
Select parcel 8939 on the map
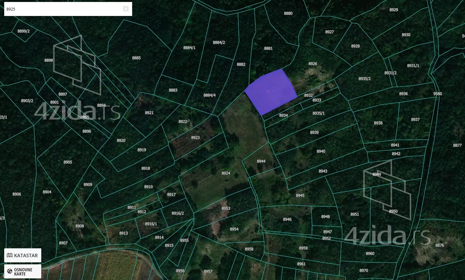[x=314, y=133]
